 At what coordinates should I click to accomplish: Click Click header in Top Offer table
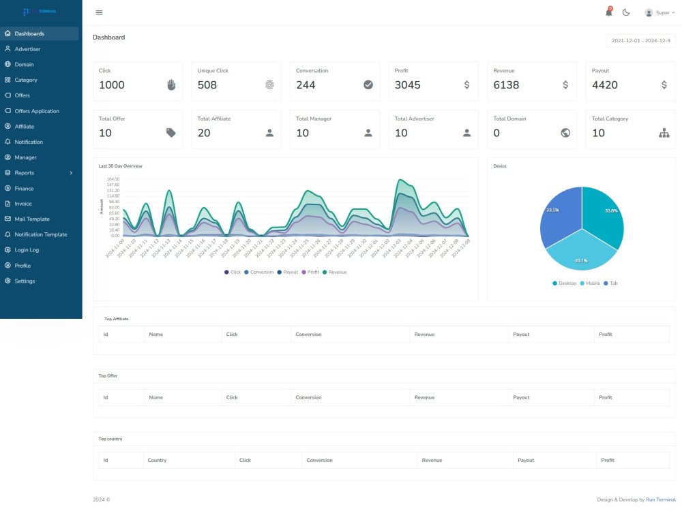(232, 397)
